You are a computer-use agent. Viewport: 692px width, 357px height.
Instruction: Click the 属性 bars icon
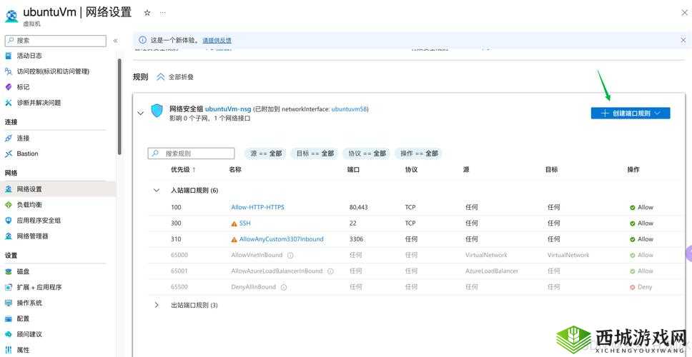(9, 350)
